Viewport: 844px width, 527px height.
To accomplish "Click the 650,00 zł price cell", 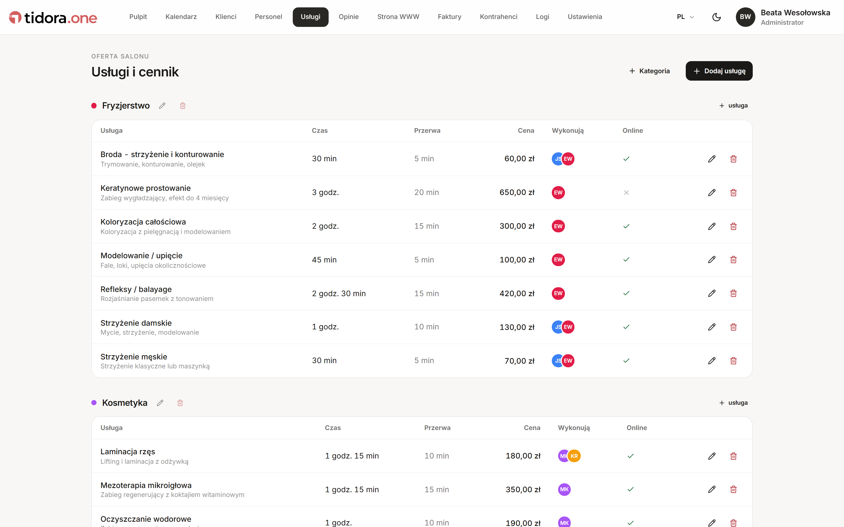I will click(x=517, y=193).
